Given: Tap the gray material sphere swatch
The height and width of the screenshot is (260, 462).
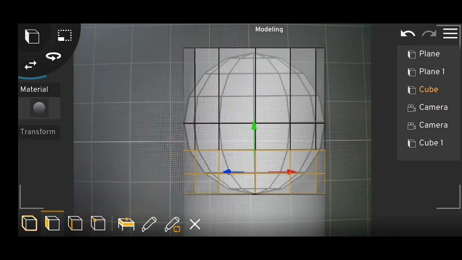Looking at the screenshot, I should 39,108.
